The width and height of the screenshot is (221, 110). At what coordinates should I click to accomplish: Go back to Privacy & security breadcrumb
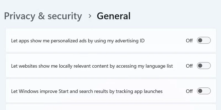pos(43,16)
